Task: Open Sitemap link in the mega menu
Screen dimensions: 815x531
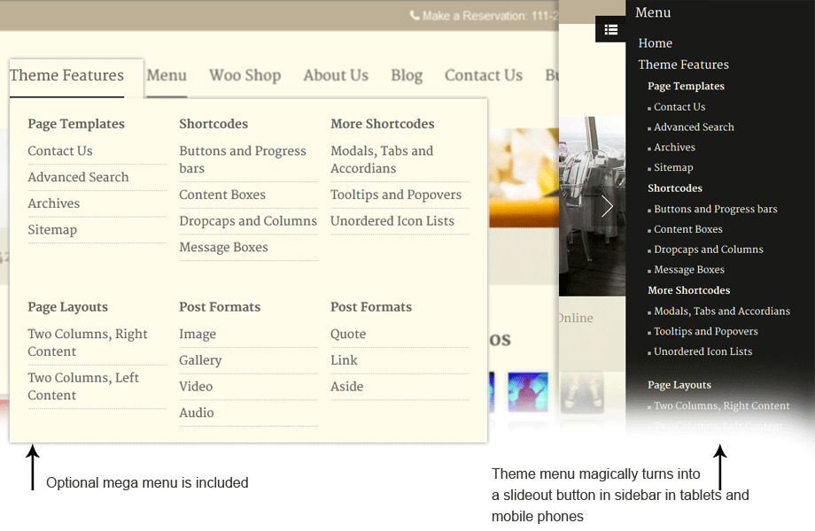Action: tap(52, 230)
